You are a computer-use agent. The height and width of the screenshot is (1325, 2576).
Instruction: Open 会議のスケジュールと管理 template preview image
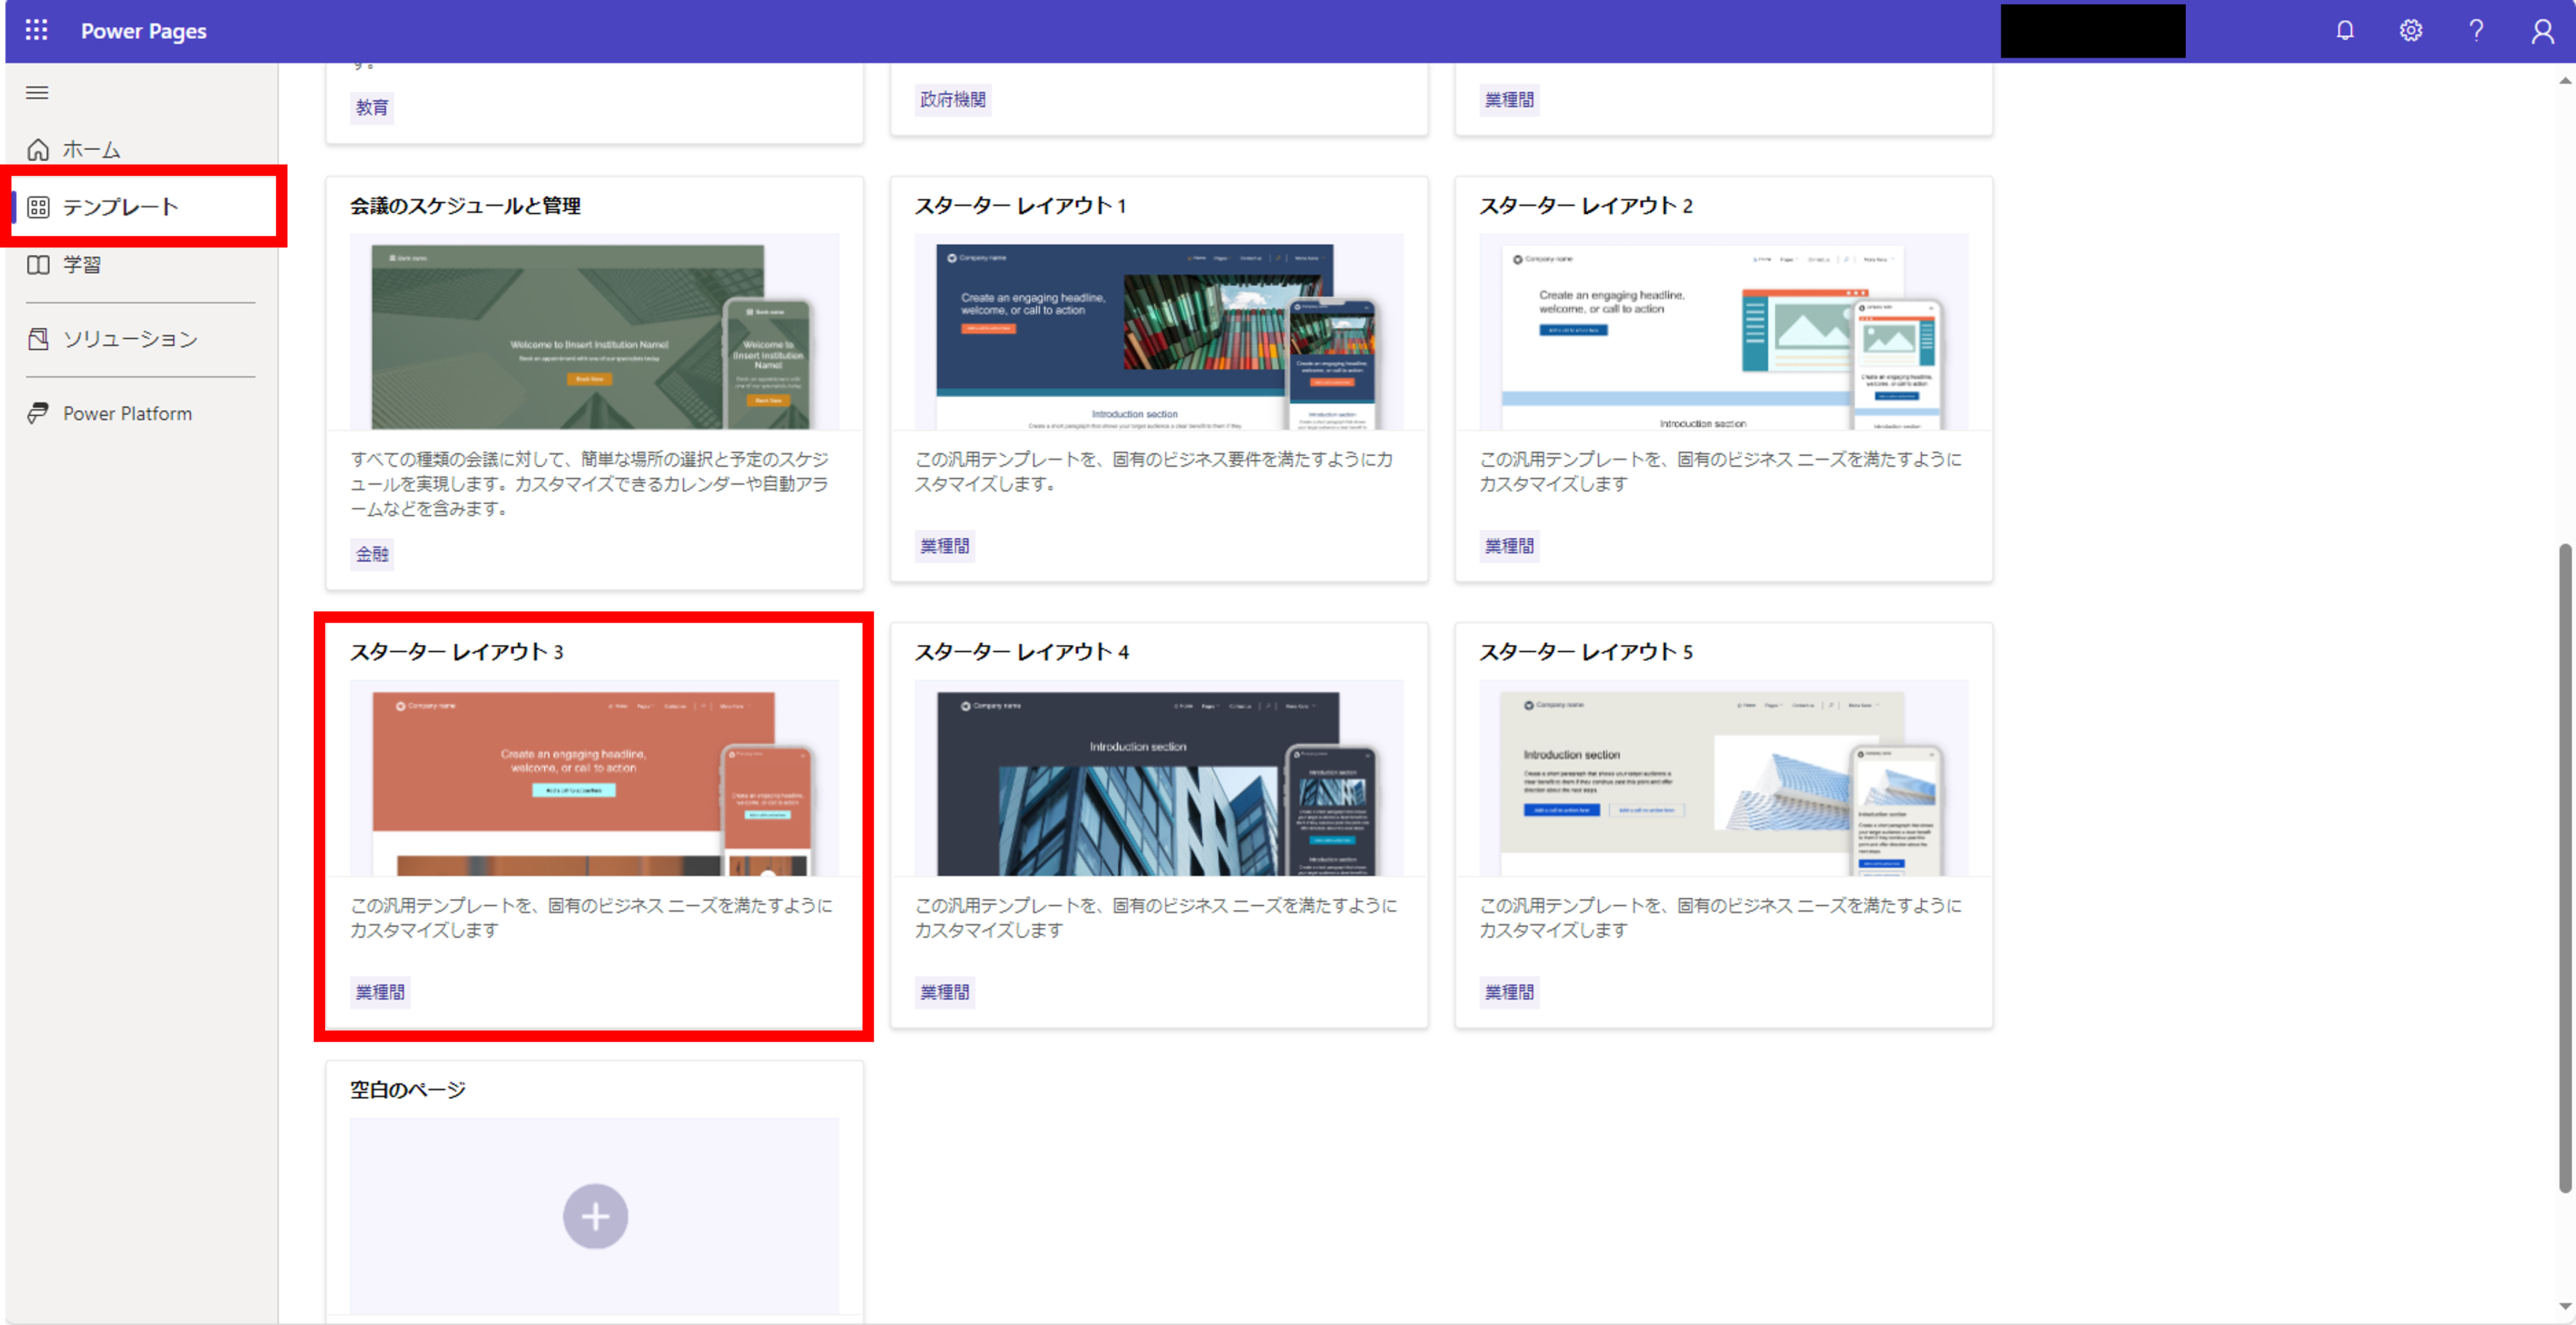[594, 332]
